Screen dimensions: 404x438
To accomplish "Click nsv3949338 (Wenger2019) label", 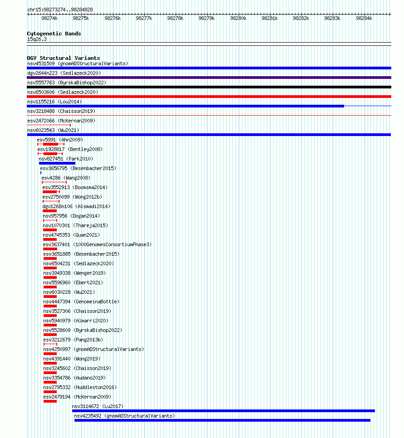I will [74, 273].
